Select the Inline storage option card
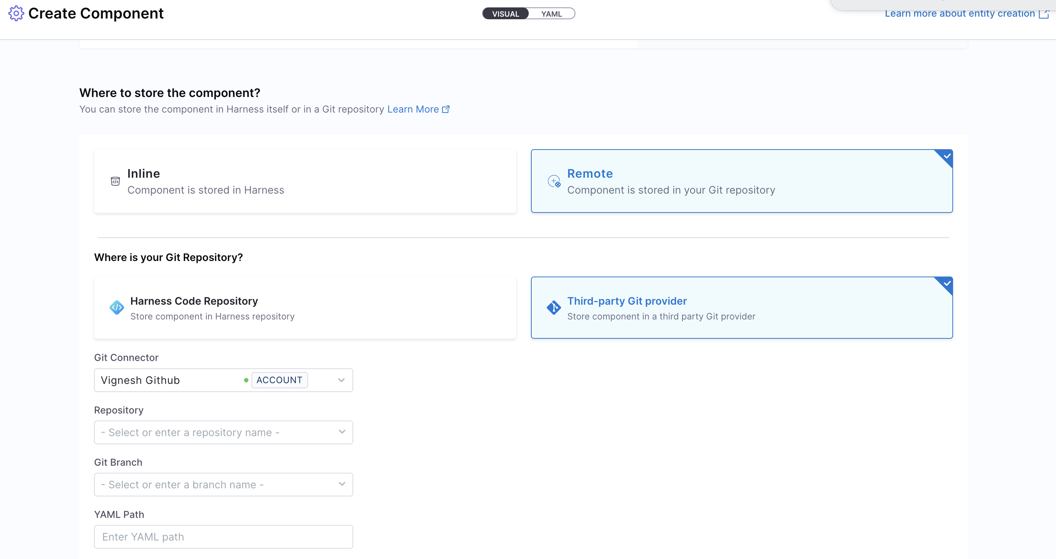1056x559 pixels. coord(305,181)
